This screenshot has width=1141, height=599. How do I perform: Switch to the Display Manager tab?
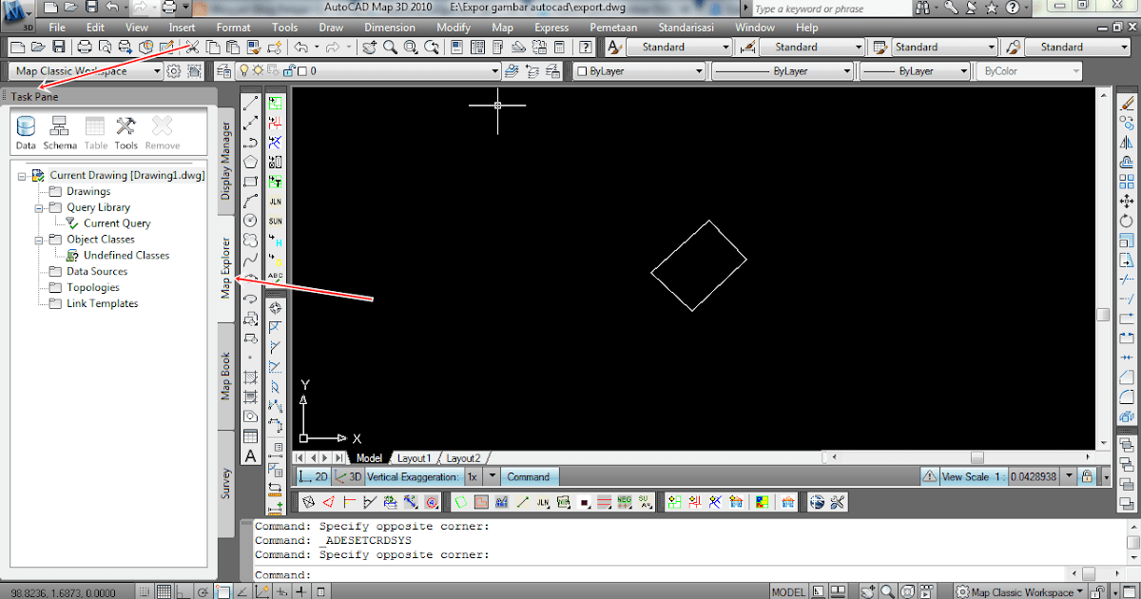click(x=226, y=161)
